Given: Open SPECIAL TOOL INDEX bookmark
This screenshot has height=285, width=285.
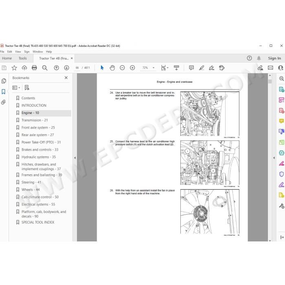Looking at the screenshot, I should tap(38, 222).
